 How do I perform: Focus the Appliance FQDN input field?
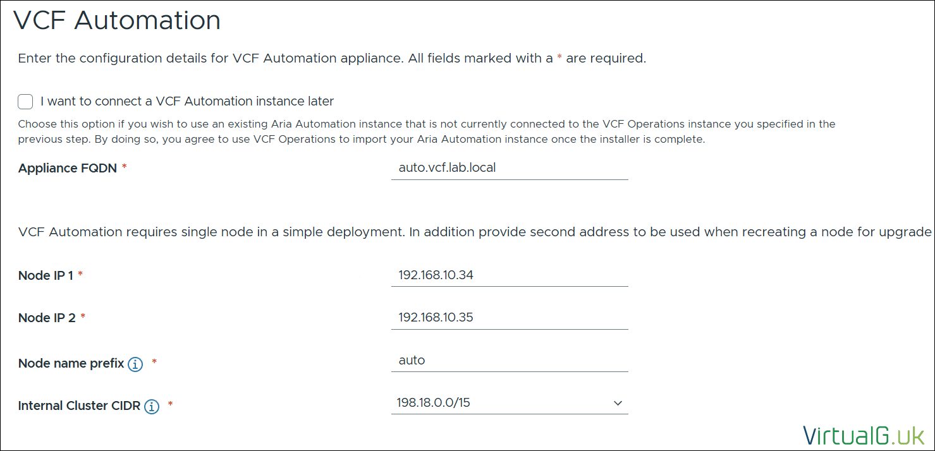[509, 168]
